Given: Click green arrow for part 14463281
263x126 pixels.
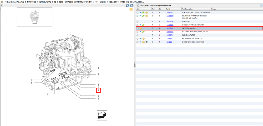Looking at the screenshot, I should [x=143, y=25].
